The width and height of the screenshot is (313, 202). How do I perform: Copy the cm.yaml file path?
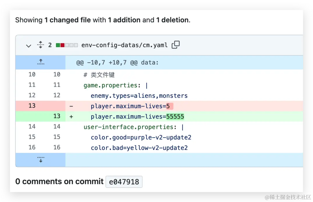tap(176, 45)
